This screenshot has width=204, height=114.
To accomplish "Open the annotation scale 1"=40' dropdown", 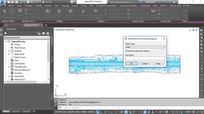I will pyautogui.click(x=159, y=112).
